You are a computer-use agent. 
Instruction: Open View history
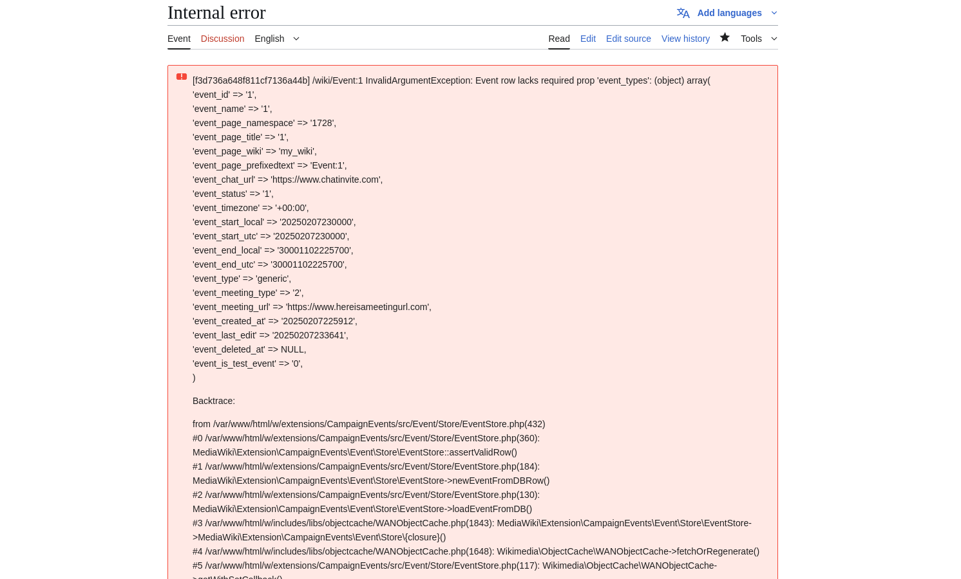point(685,39)
